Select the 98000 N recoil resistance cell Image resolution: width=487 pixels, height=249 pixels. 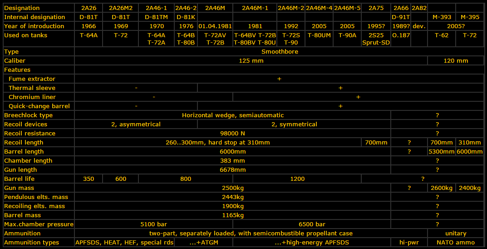pos(233,133)
